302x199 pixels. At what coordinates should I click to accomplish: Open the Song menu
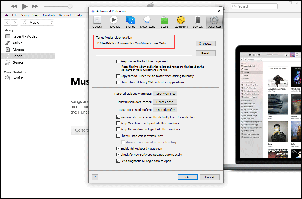click(x=25, y=15)
